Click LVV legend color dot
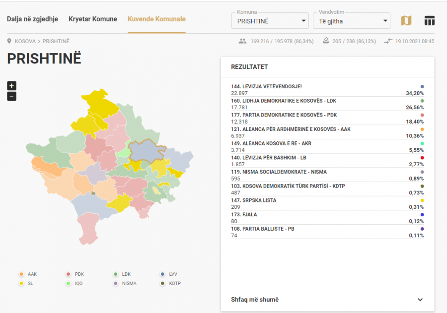447x313 pixels. click(162, 274)
